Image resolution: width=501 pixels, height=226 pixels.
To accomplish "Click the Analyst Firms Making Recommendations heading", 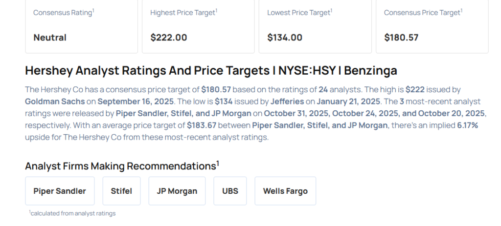I will (121, 166).
